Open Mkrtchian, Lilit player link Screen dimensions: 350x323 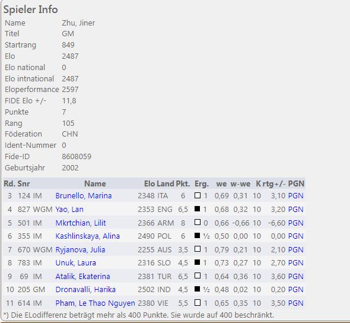pyautogui.click(x=81, y=223)
